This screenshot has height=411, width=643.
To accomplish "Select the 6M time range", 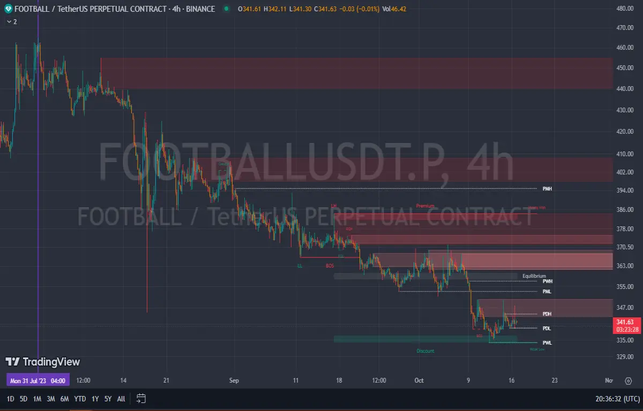I will 64,399.
